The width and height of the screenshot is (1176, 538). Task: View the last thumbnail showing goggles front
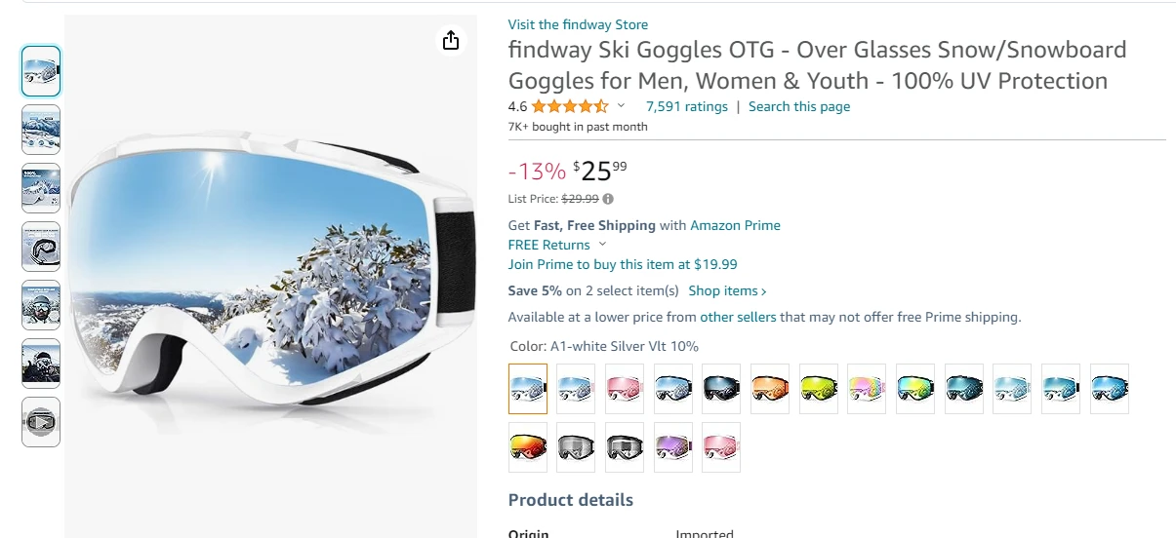click(x=41, y=422)
